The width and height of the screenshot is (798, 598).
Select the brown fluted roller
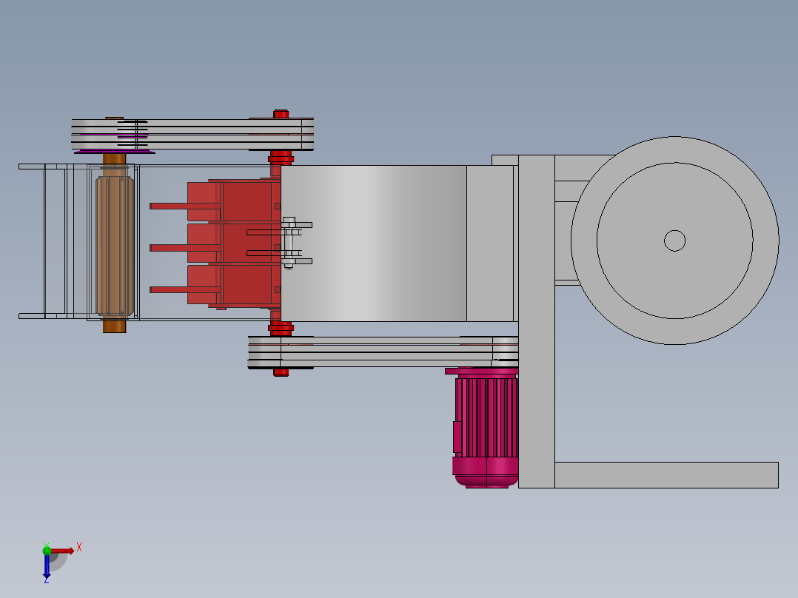tap(115, 246)
